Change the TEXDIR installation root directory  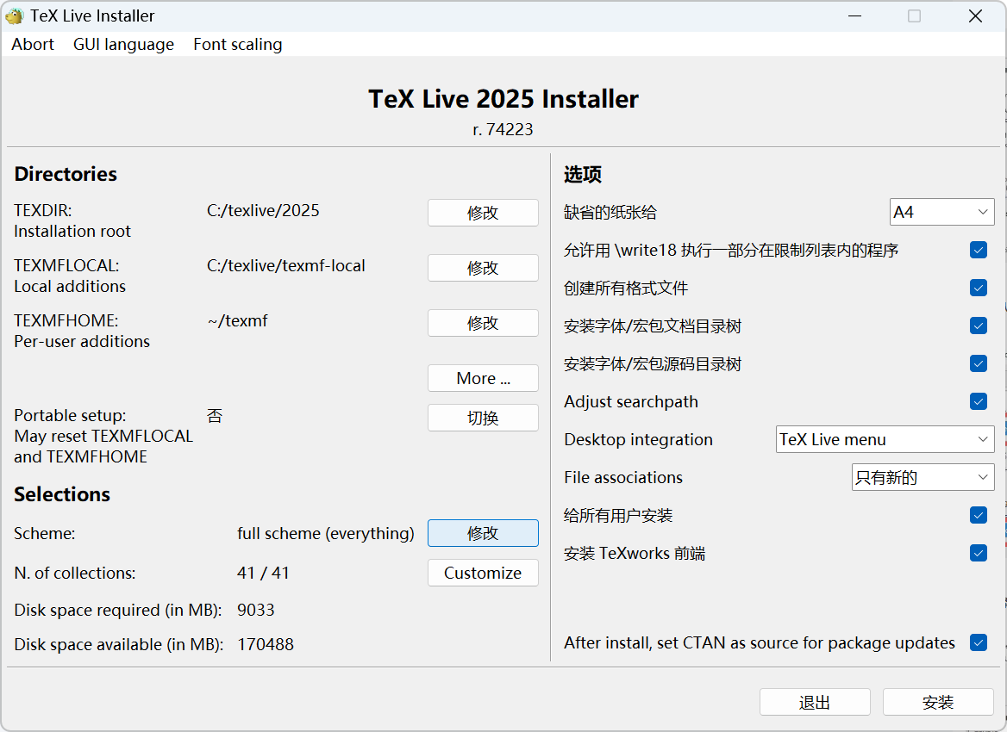coord(483,213)
